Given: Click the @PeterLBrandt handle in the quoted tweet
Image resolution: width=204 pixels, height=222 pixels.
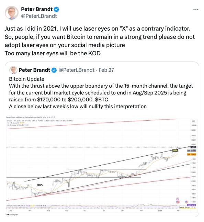Looking at the screenshot, I should 76,70.
